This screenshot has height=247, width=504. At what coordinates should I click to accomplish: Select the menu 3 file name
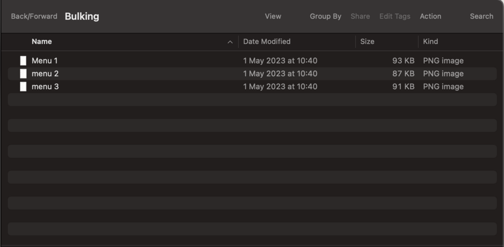click(45, 87)
